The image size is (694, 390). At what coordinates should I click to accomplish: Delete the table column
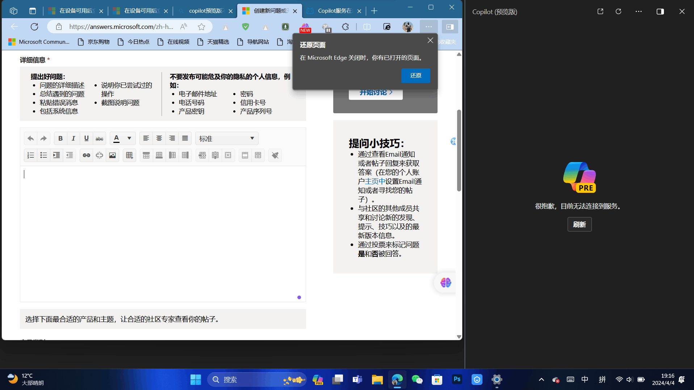[x=215, y=155]
